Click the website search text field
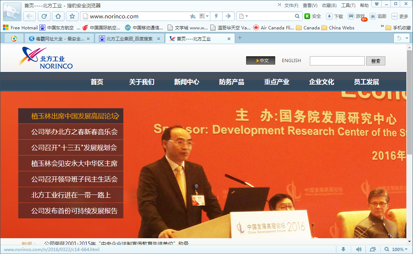 click(x=337, y=61)
